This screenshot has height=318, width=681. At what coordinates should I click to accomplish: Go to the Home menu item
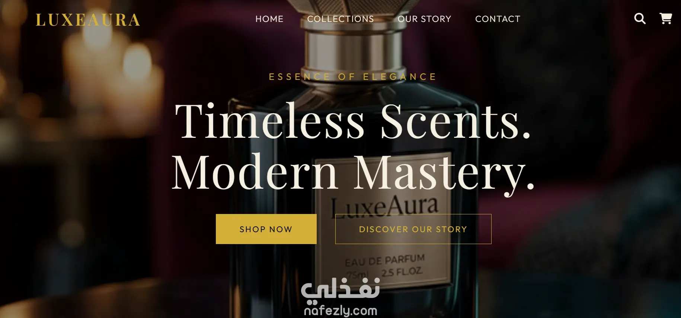pyautogui.click(x=269, y=19)
